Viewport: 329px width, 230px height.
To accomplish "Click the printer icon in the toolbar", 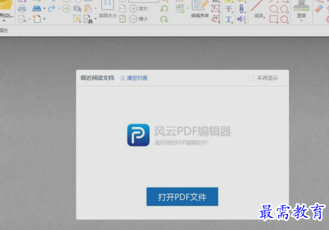I will (x=22, y=9).
